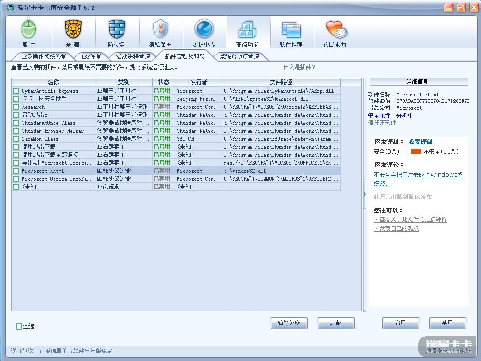Sort by the 发行者 column header

[x=199, y=82]
